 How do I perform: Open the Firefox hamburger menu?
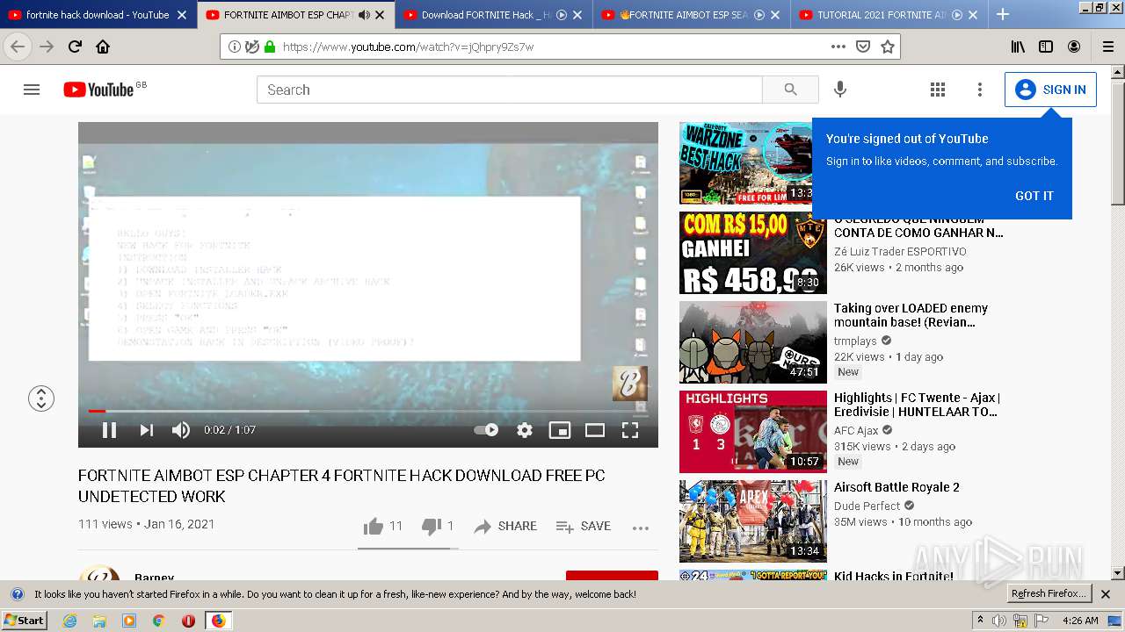pyautogui.click(x=1107, y=47)
